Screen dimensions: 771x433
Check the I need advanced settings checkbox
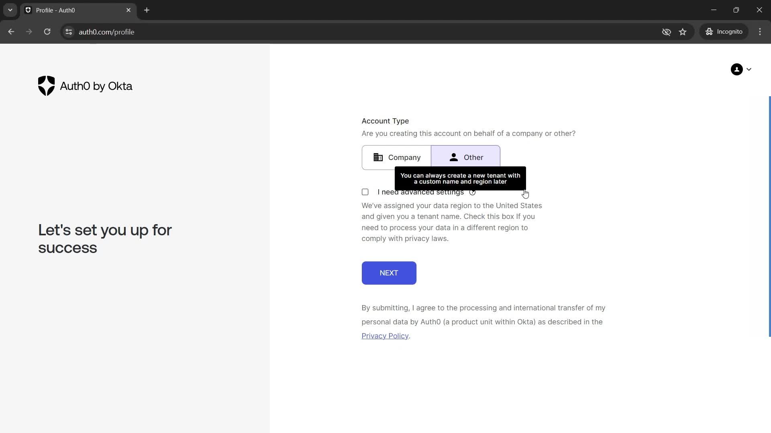[x=365, y=192]
